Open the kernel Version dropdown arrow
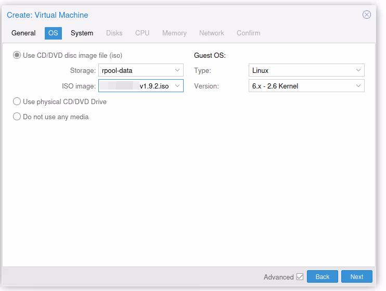 tap(358, 86)
